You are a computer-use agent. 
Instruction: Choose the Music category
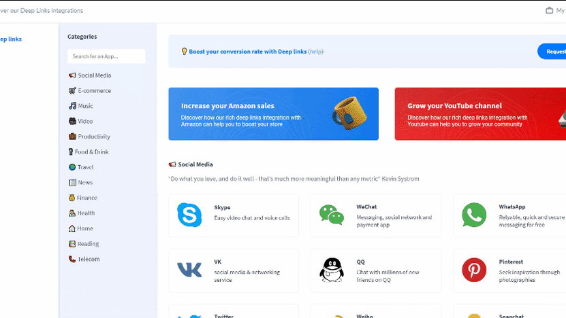pos(85,106)
